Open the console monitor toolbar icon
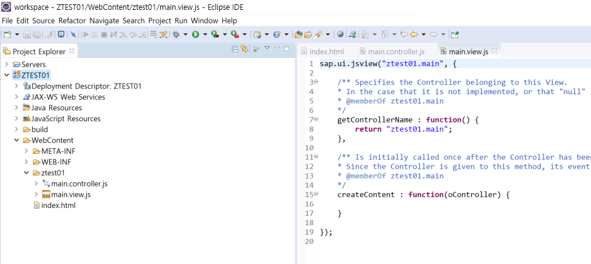This screenshot has width=591, height=264. click(61, 34)
